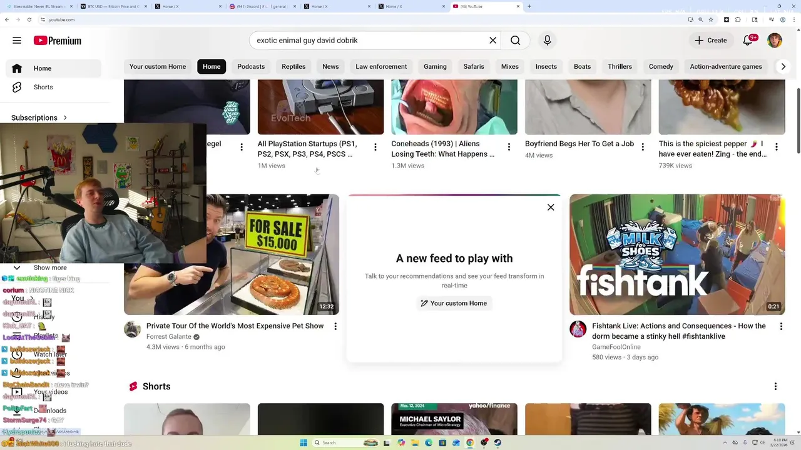Open a new browser tab with plus
This screenshot has height=450, width=801.
pos(529,6)
